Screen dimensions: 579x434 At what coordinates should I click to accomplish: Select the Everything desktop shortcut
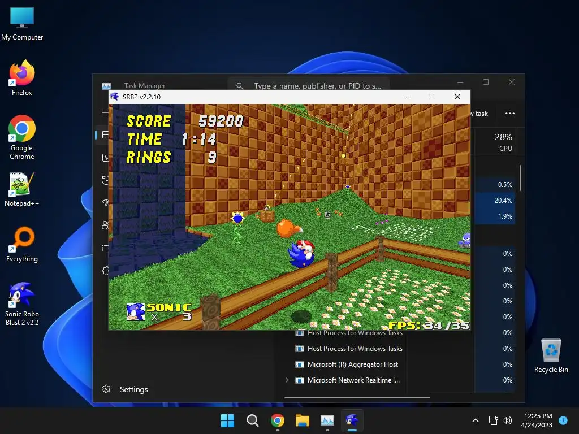coord(22,244)
